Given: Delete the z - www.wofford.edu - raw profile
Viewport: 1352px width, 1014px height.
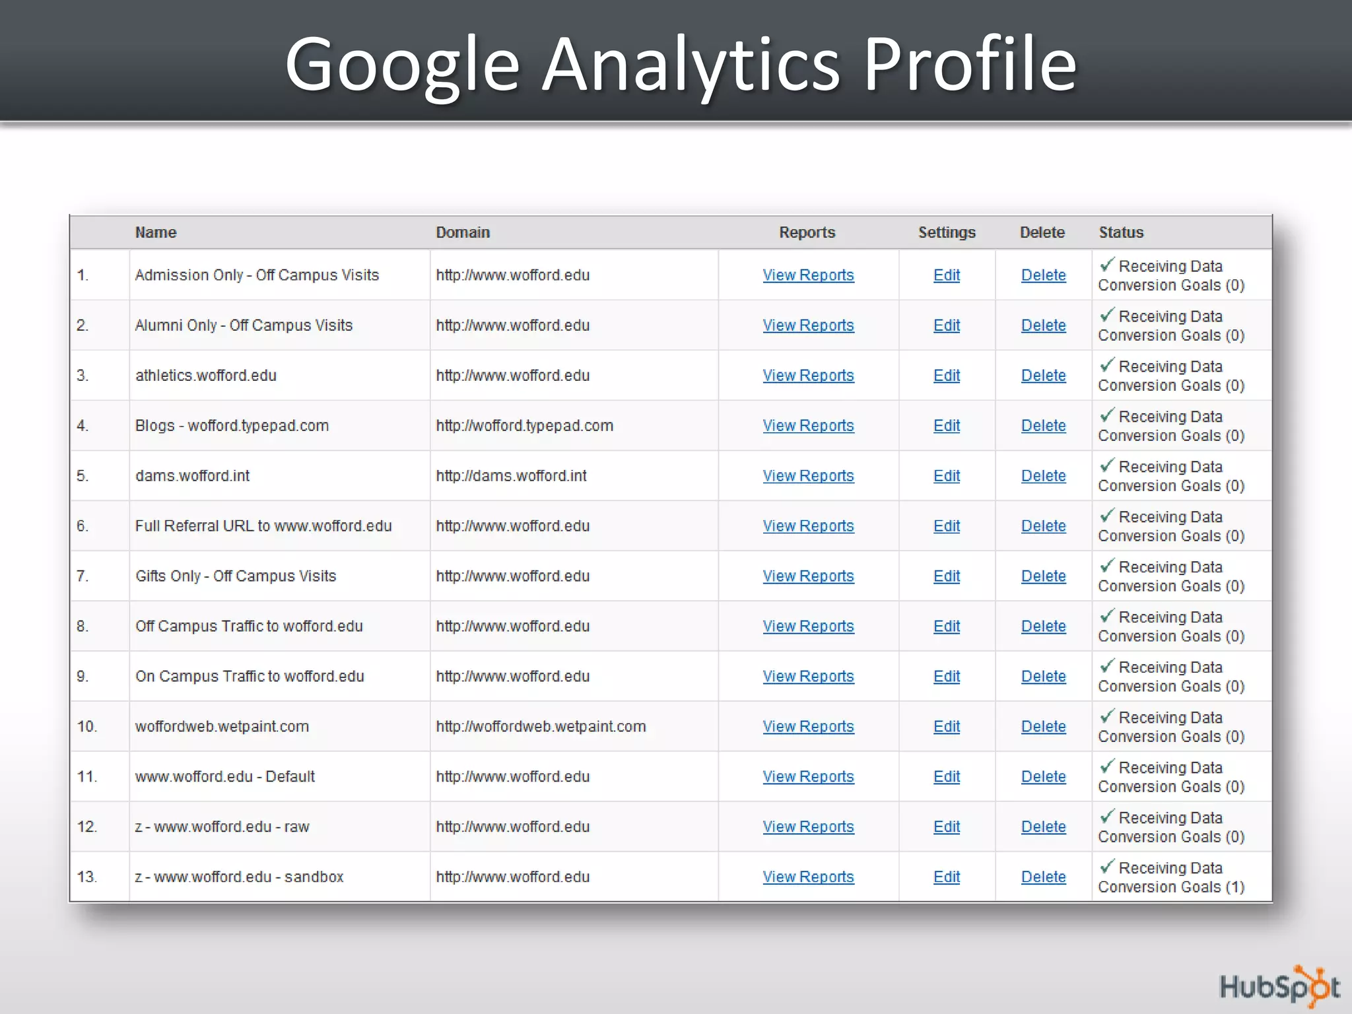Looking at the screenshot, I should click(1043, 827).
